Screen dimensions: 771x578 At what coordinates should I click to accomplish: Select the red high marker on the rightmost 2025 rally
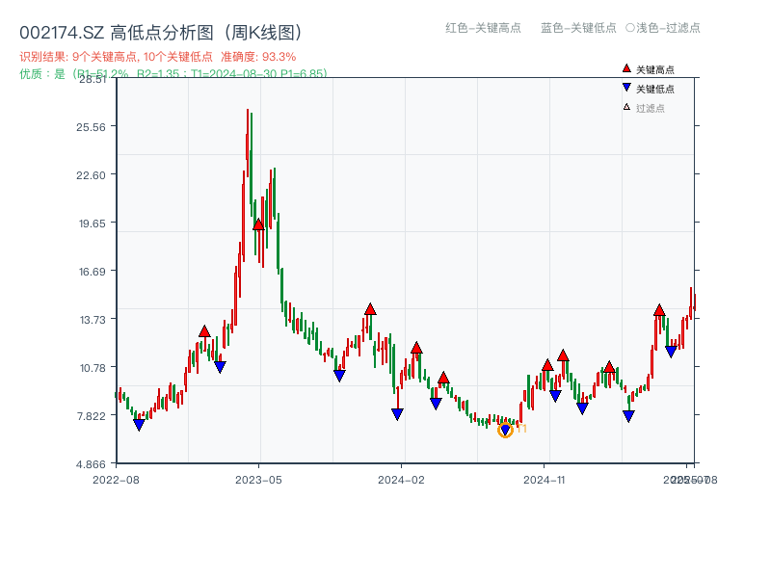[x=659, y=310]
